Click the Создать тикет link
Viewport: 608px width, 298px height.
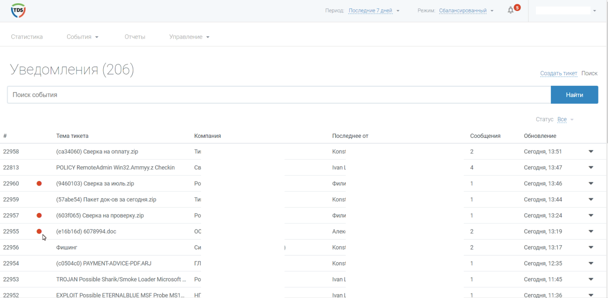tap(559, 73)
